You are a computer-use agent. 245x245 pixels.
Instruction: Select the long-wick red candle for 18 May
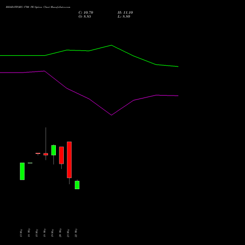click(x=46, y=154)
